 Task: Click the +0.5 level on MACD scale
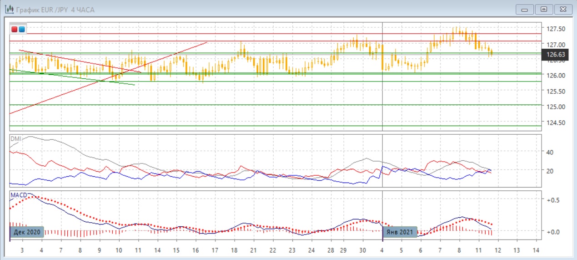tap(552, 201)
